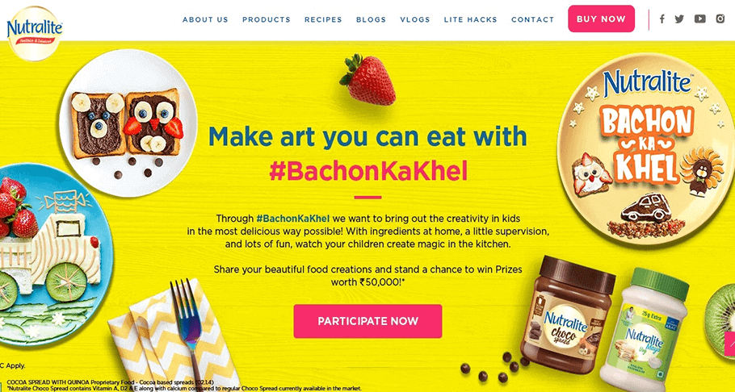Screen dimensions: 735x392
Task: Click the Buy Now button
Action: (602, 19)
